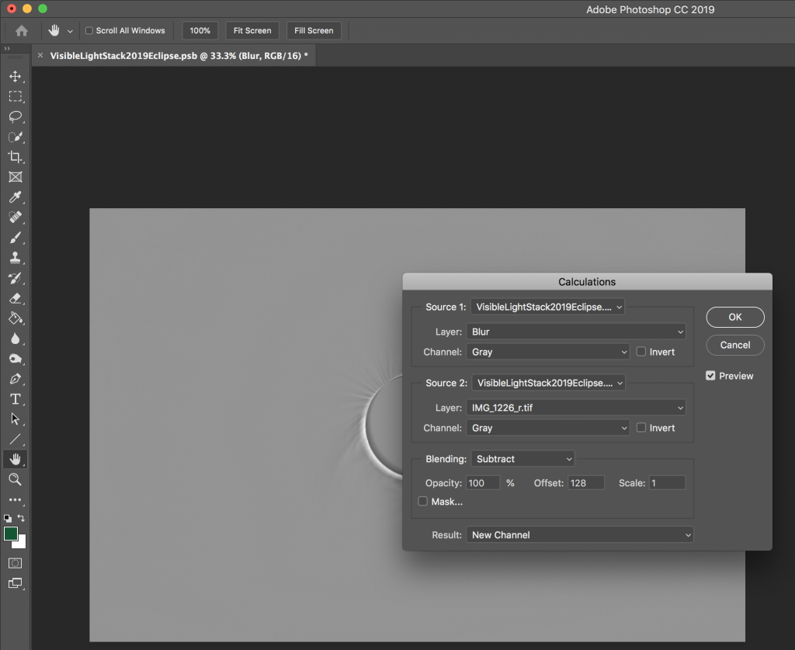Image resolution: width=795 pixels, height=650 pixels.
Task: Enable the Scroll All Windows checkbox
Action: pyautogui.click(x=89, y=31)
